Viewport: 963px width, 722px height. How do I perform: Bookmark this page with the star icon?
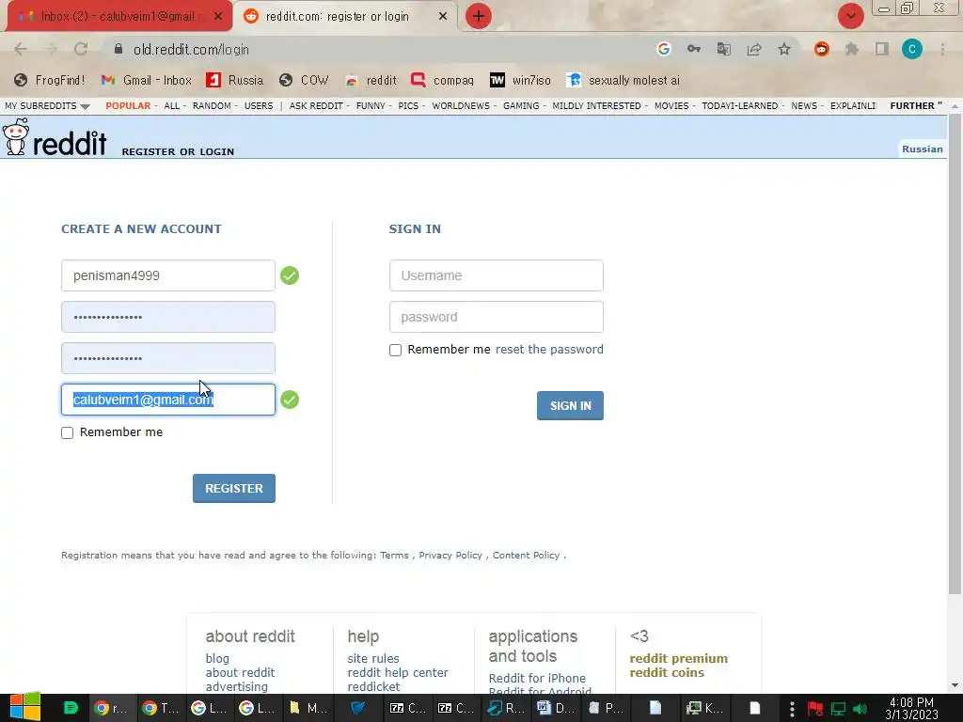(x=784, y=49)
